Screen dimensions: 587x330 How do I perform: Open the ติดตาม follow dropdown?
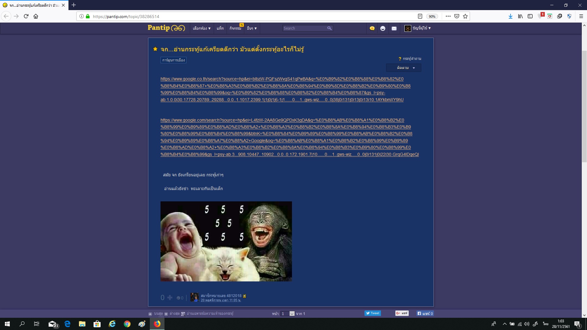coord(404,68)
